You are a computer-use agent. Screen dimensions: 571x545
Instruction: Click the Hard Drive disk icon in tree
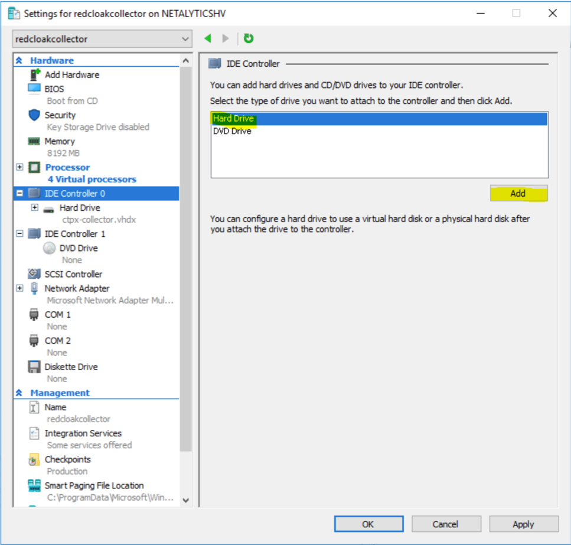click(x=49, y=210)
